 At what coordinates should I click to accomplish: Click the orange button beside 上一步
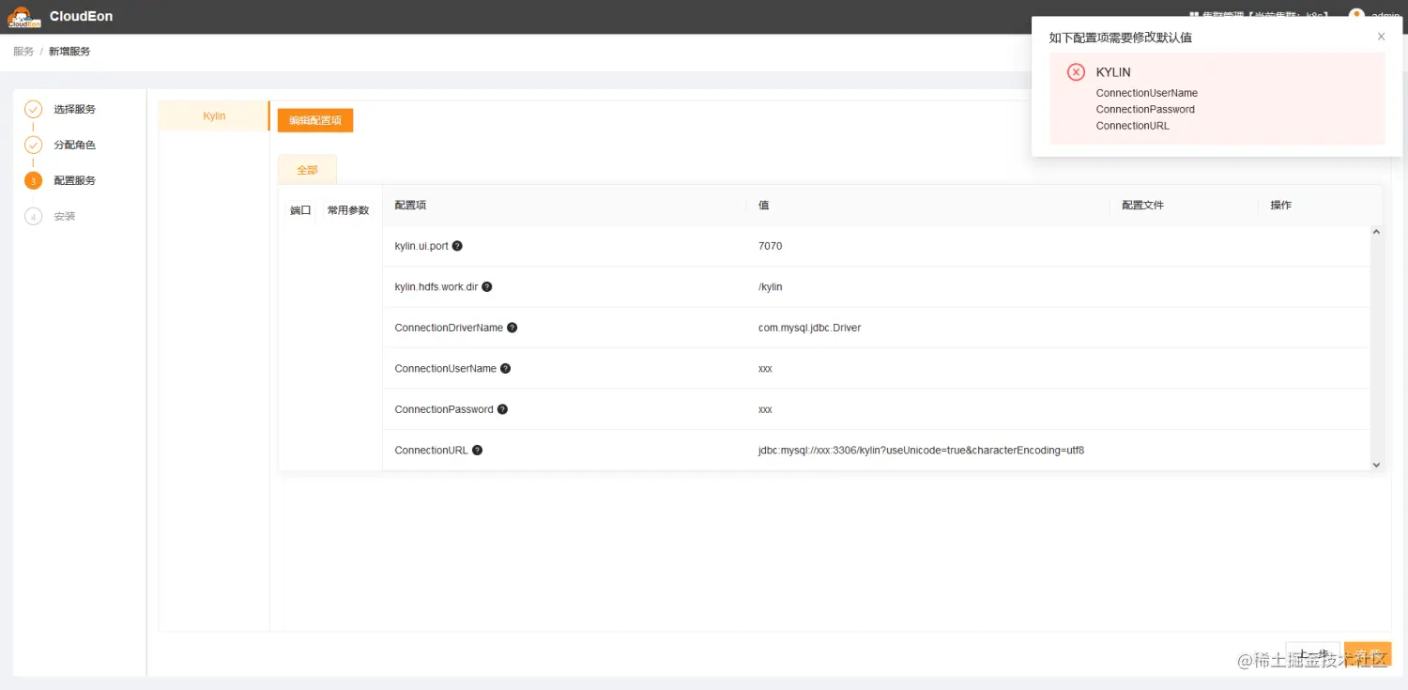(x=1368, y=655)
